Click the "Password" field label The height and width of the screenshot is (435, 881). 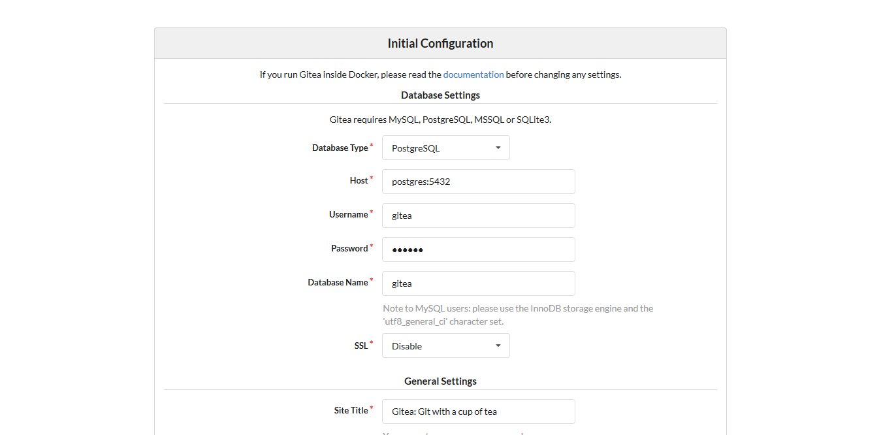click(x=349, y=249)
